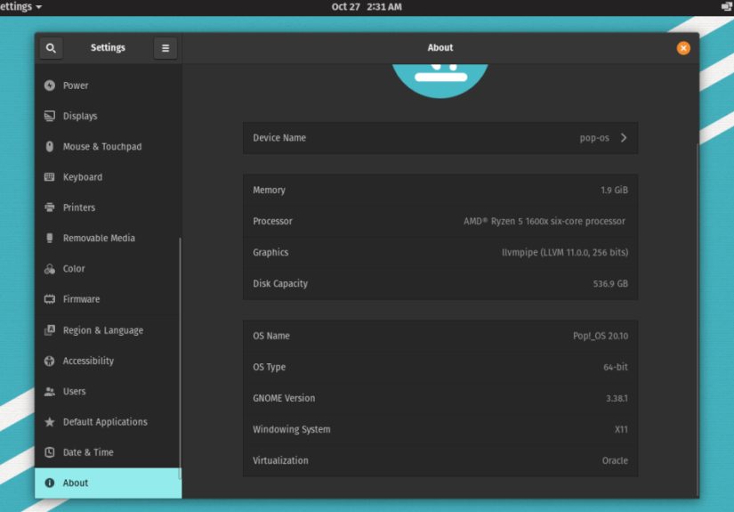Click the About info icon
734x512 pixels.
tap(50, 483)
